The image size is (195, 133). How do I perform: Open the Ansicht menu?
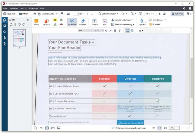(24, 8)
